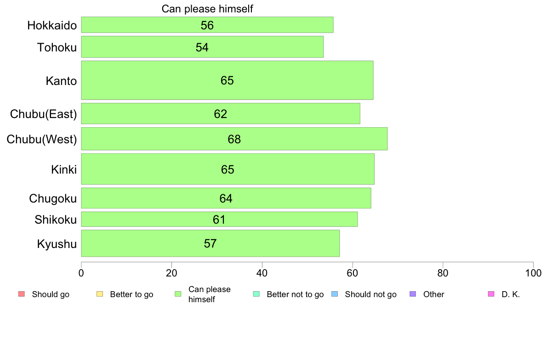This screenshot has width=546, height=338.
Task: Select the Chubu(East) bar showing 62
Action: click(x=221, y=113)
